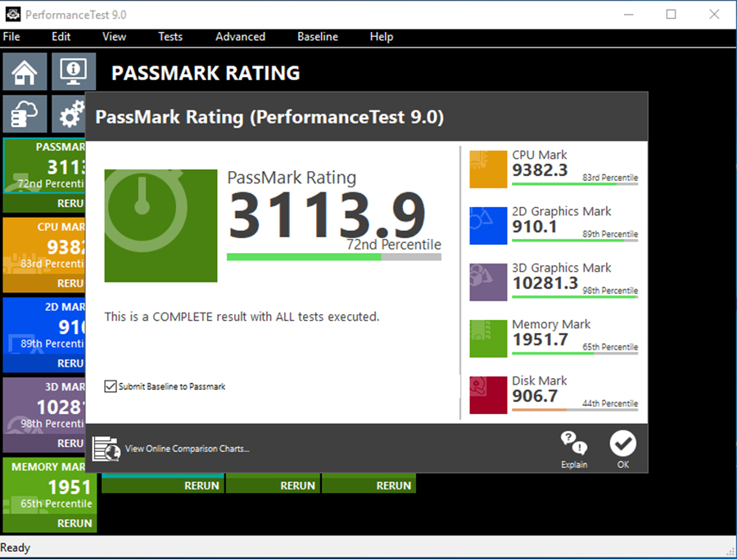
Task: Click RERUN under Memory Mark tile
Action: click(75, 523)
